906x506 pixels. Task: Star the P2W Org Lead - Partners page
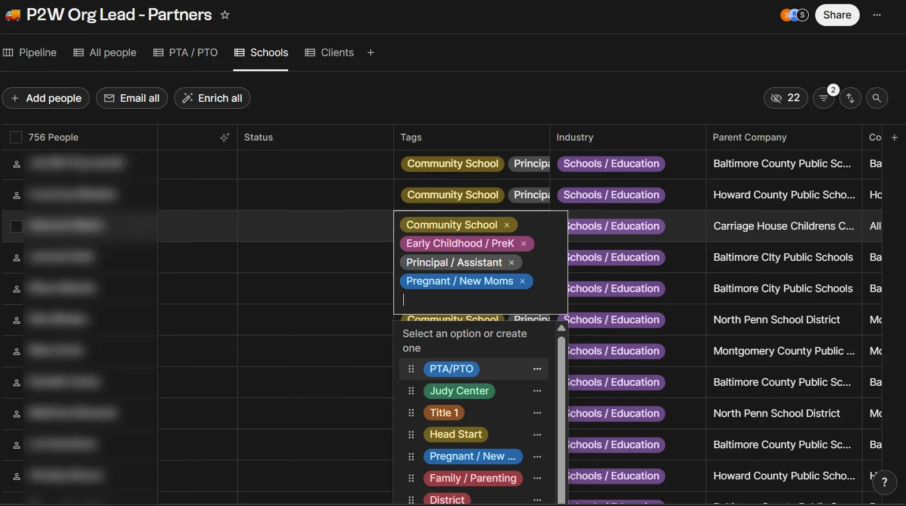point(225,15)
